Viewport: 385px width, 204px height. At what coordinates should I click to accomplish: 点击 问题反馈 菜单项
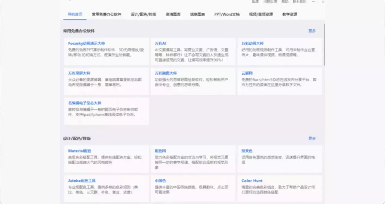coord(269,2)
